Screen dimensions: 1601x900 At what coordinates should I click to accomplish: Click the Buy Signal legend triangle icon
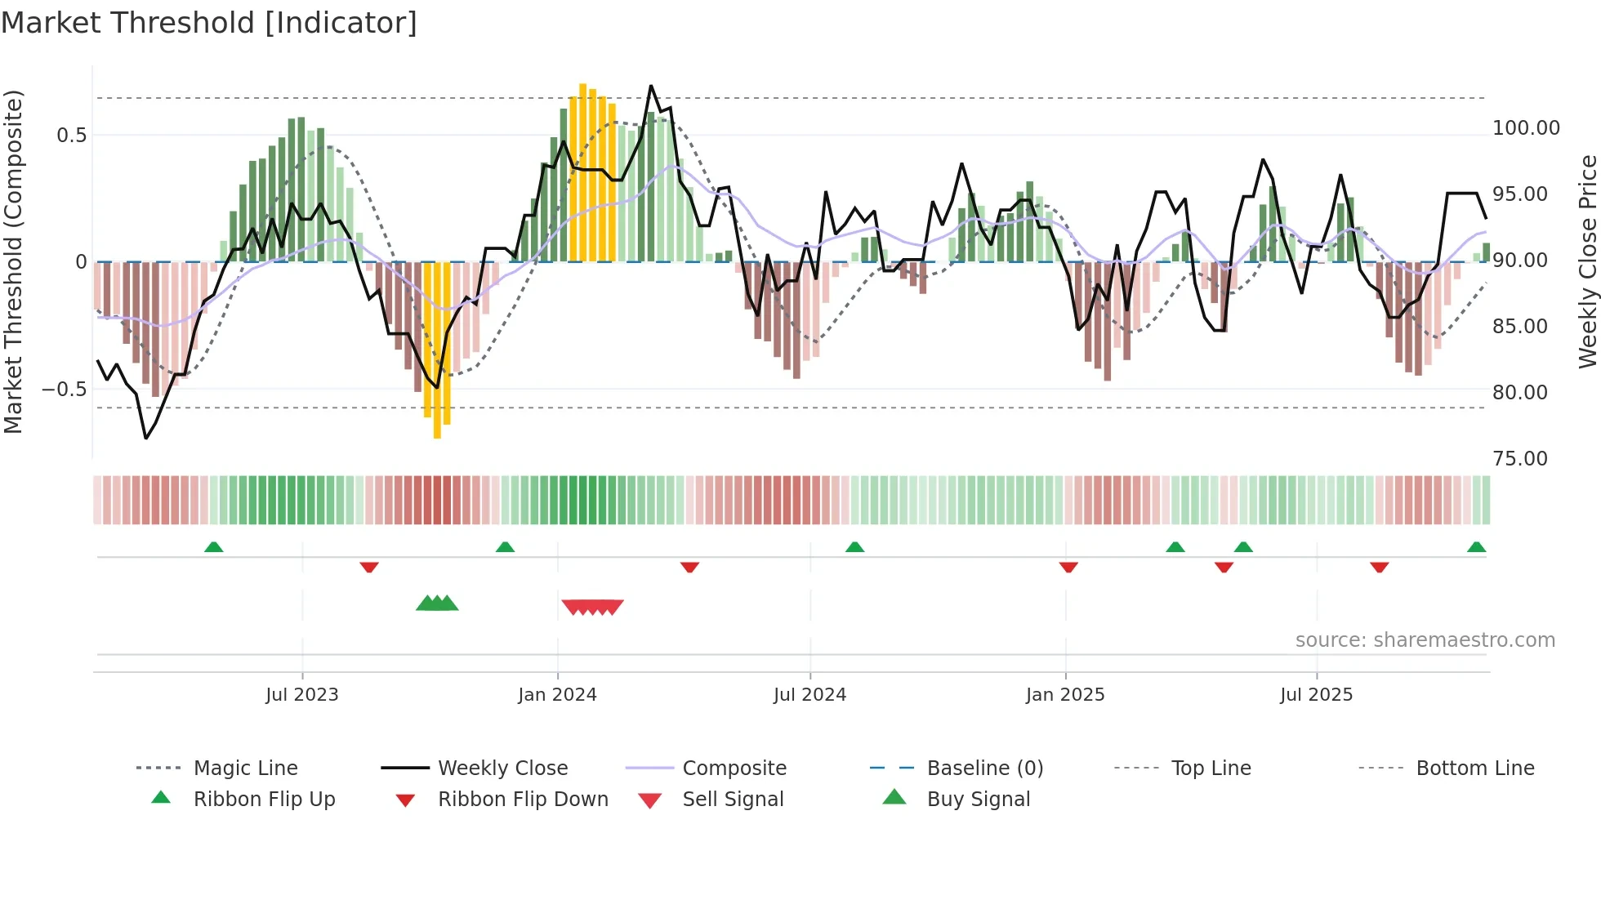(x=894, y=797)
